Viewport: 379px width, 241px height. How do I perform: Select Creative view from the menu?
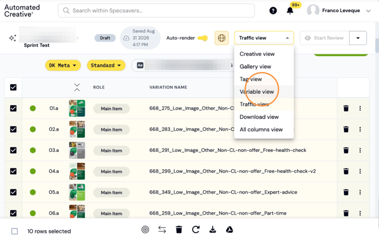(264, 54)
